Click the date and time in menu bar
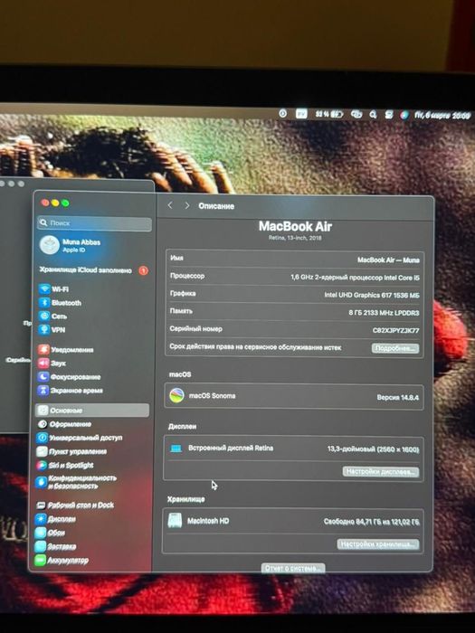This screenshot has width=475, height=633. click(442, 116)
